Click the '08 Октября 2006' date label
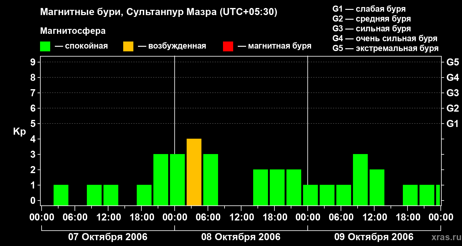462x246 pixels. (x=241, y=237)
